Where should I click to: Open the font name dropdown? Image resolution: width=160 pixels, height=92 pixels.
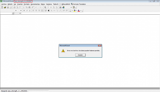coord(16,10)
